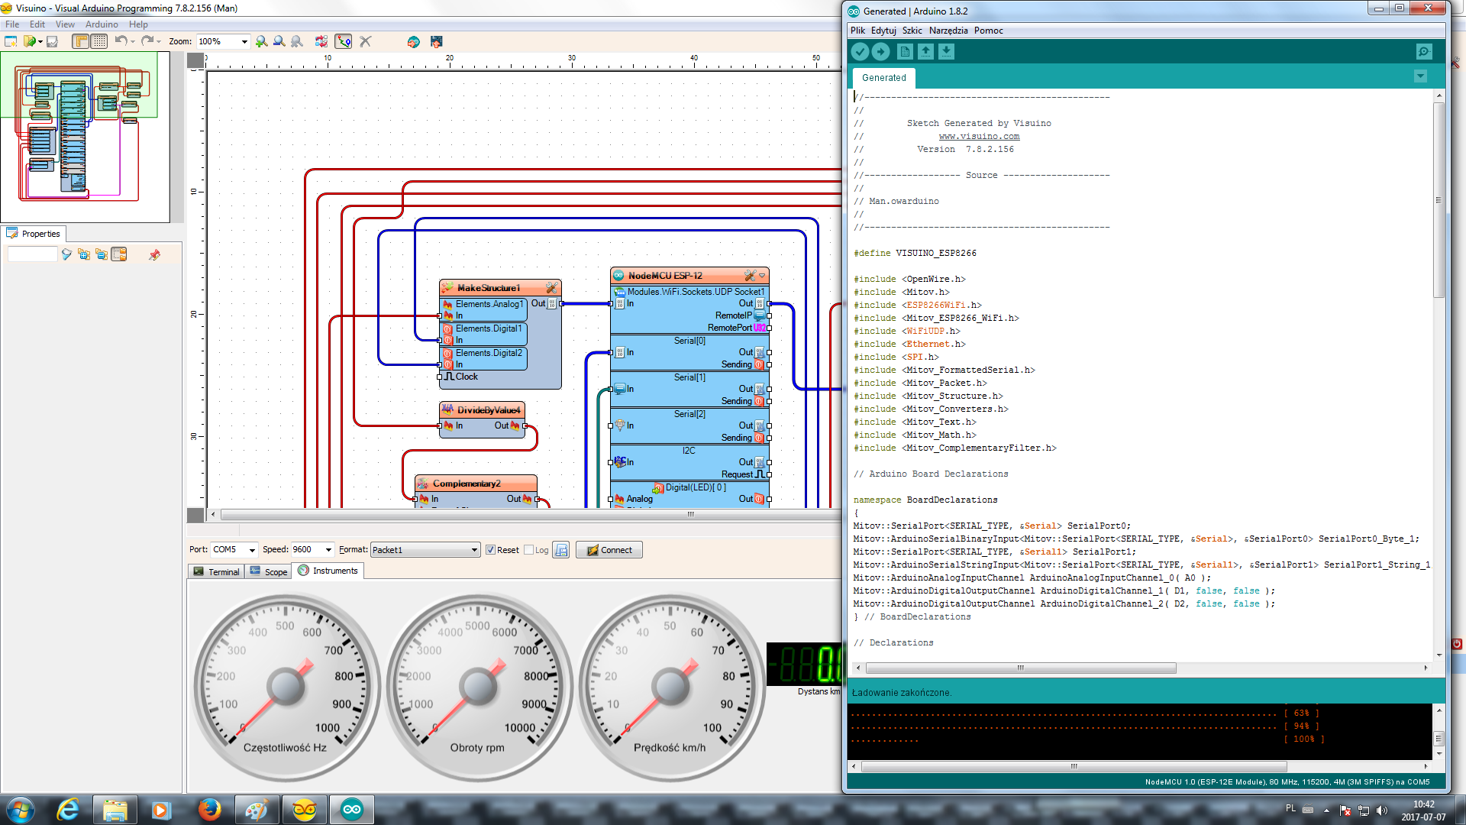Open the Arduino menu in Visuino

[x=102, y=24]
